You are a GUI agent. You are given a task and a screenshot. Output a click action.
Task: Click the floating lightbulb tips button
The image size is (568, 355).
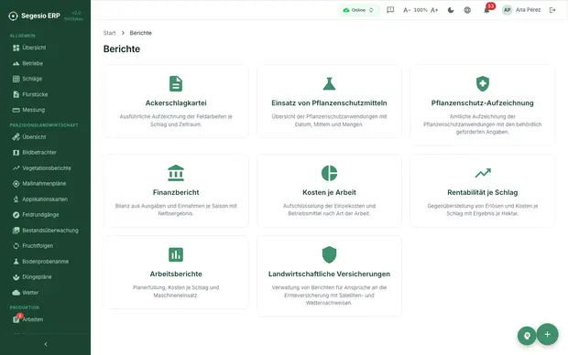(527, 336)
